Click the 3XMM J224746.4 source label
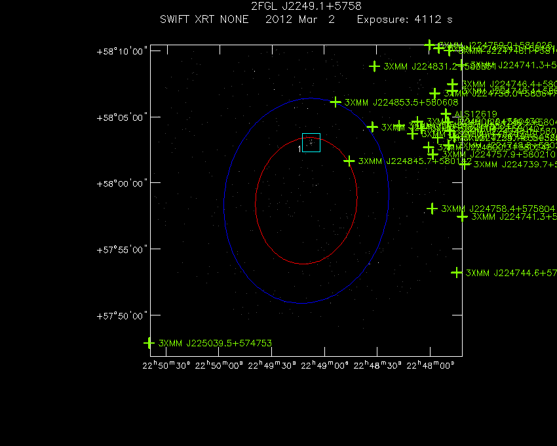 point(509,85)
